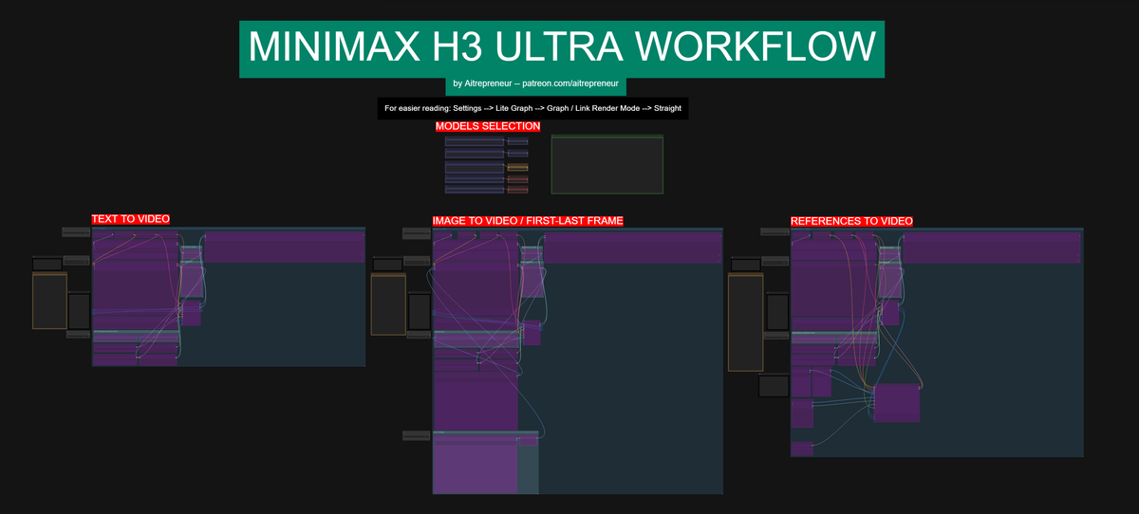1139x514 pixels.
Task: Open the patreon.com/aitrepreneur credit line
Action: point(533,86)
